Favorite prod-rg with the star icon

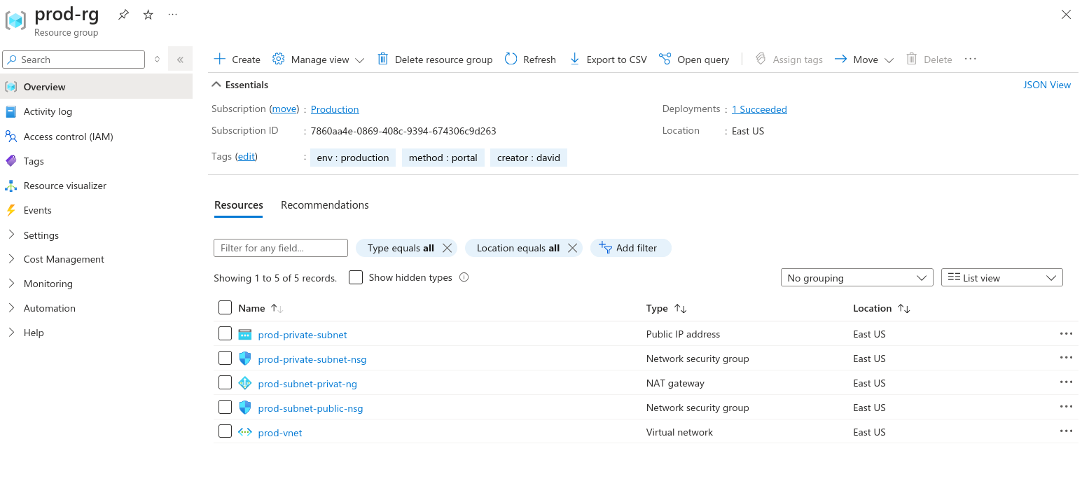click(x=148, y=15)
